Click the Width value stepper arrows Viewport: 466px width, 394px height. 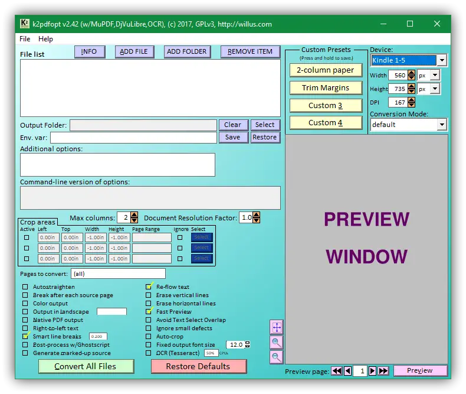pos(411,75)
